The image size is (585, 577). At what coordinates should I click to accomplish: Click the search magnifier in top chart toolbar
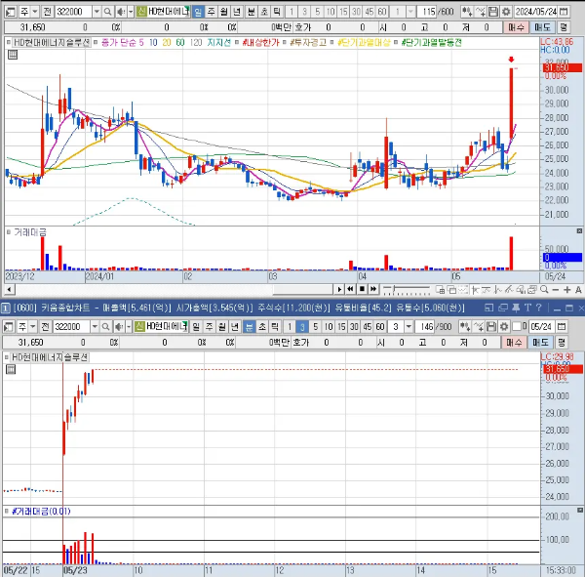107,12
